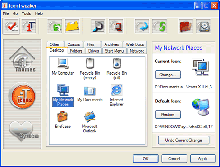Click the Apply button
The image size is (220, 167).
(x=203, y=158)
